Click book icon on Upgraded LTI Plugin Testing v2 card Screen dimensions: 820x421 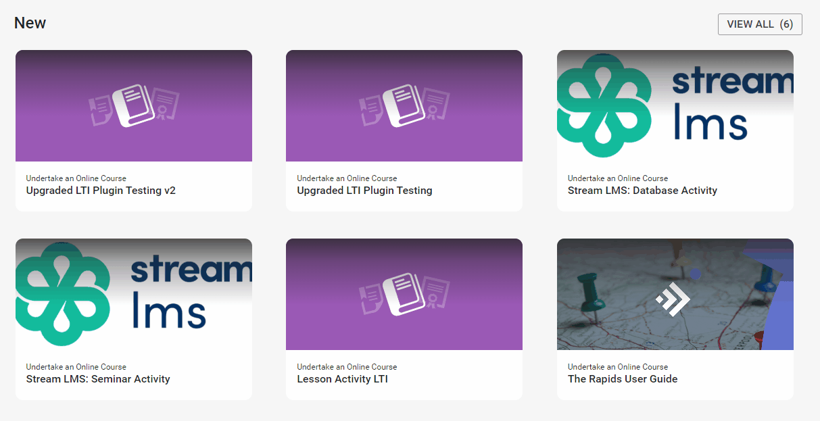[x=133, y=105]
